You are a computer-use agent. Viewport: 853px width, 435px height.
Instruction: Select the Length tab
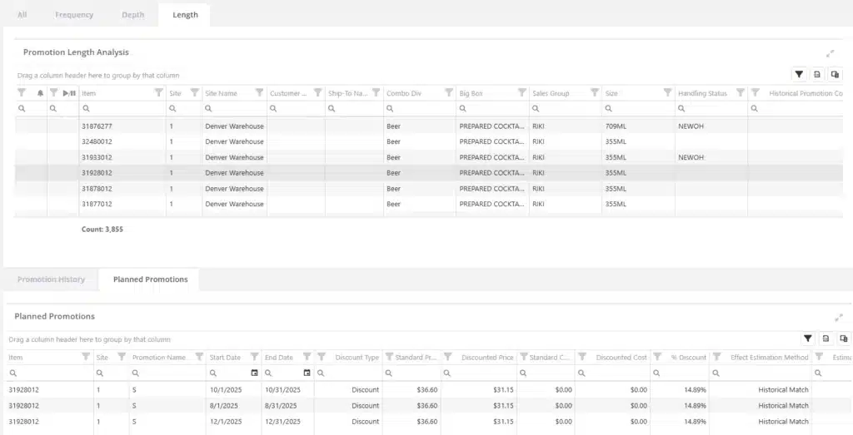(185, 15)
